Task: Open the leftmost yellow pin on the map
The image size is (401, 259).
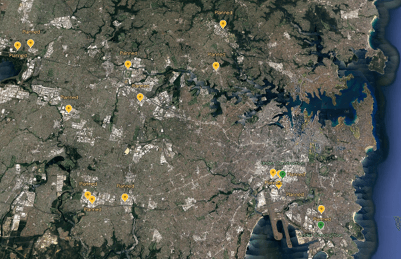Action: 17,46
